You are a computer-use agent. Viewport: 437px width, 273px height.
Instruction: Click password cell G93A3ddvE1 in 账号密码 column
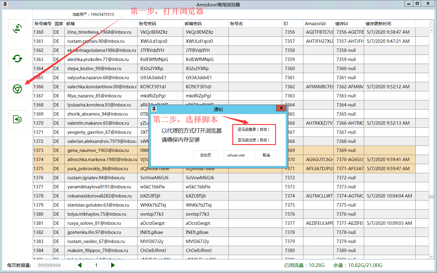click(x=153, y=78)
